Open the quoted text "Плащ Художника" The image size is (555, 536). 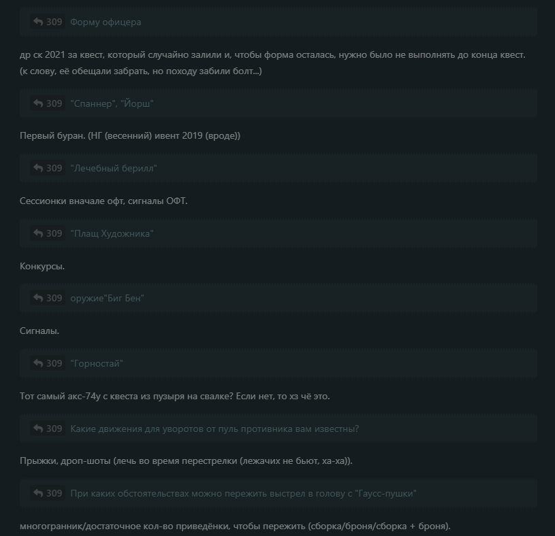(112, 233)
